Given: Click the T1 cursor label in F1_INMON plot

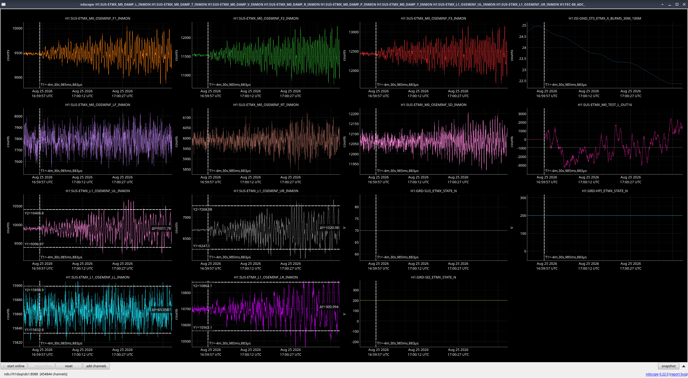Looking at the screenshot, I should point(62,85).
